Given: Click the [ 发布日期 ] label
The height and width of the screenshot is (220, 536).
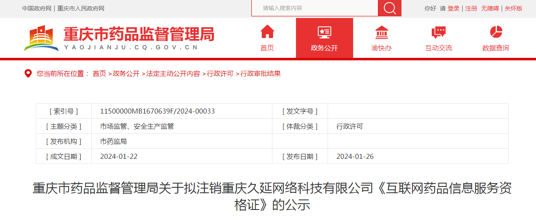Looking at the screenshot, I should [300, 156].
